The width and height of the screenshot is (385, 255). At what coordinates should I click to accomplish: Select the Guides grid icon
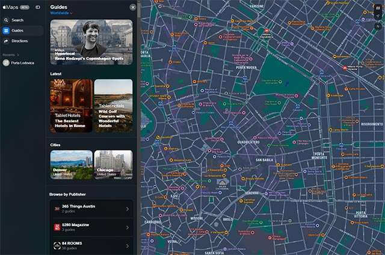6,31
